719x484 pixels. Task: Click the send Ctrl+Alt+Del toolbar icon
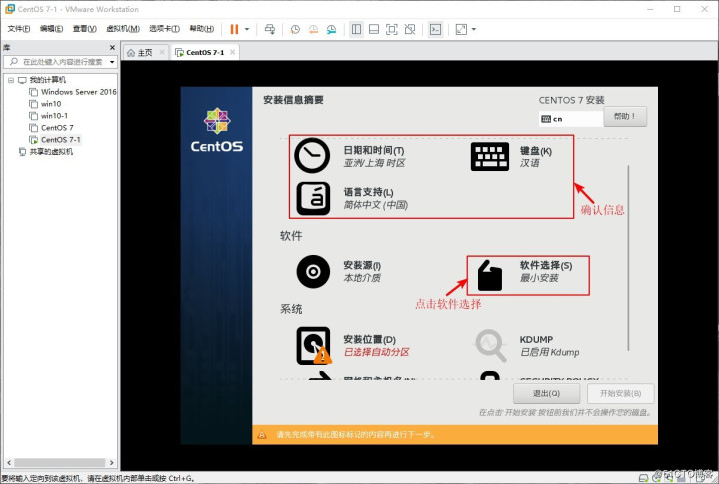[x=270, y=29]
